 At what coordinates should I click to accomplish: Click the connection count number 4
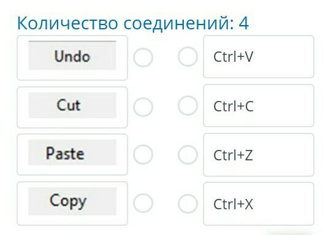(x=244, y=23)
